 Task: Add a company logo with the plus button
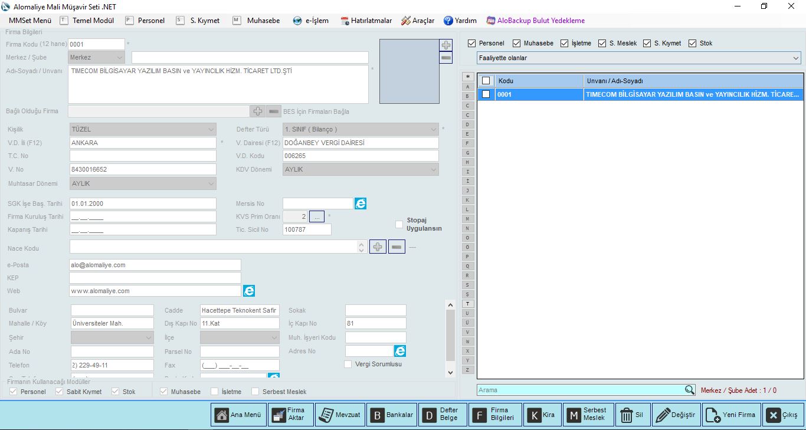[446, 45]
